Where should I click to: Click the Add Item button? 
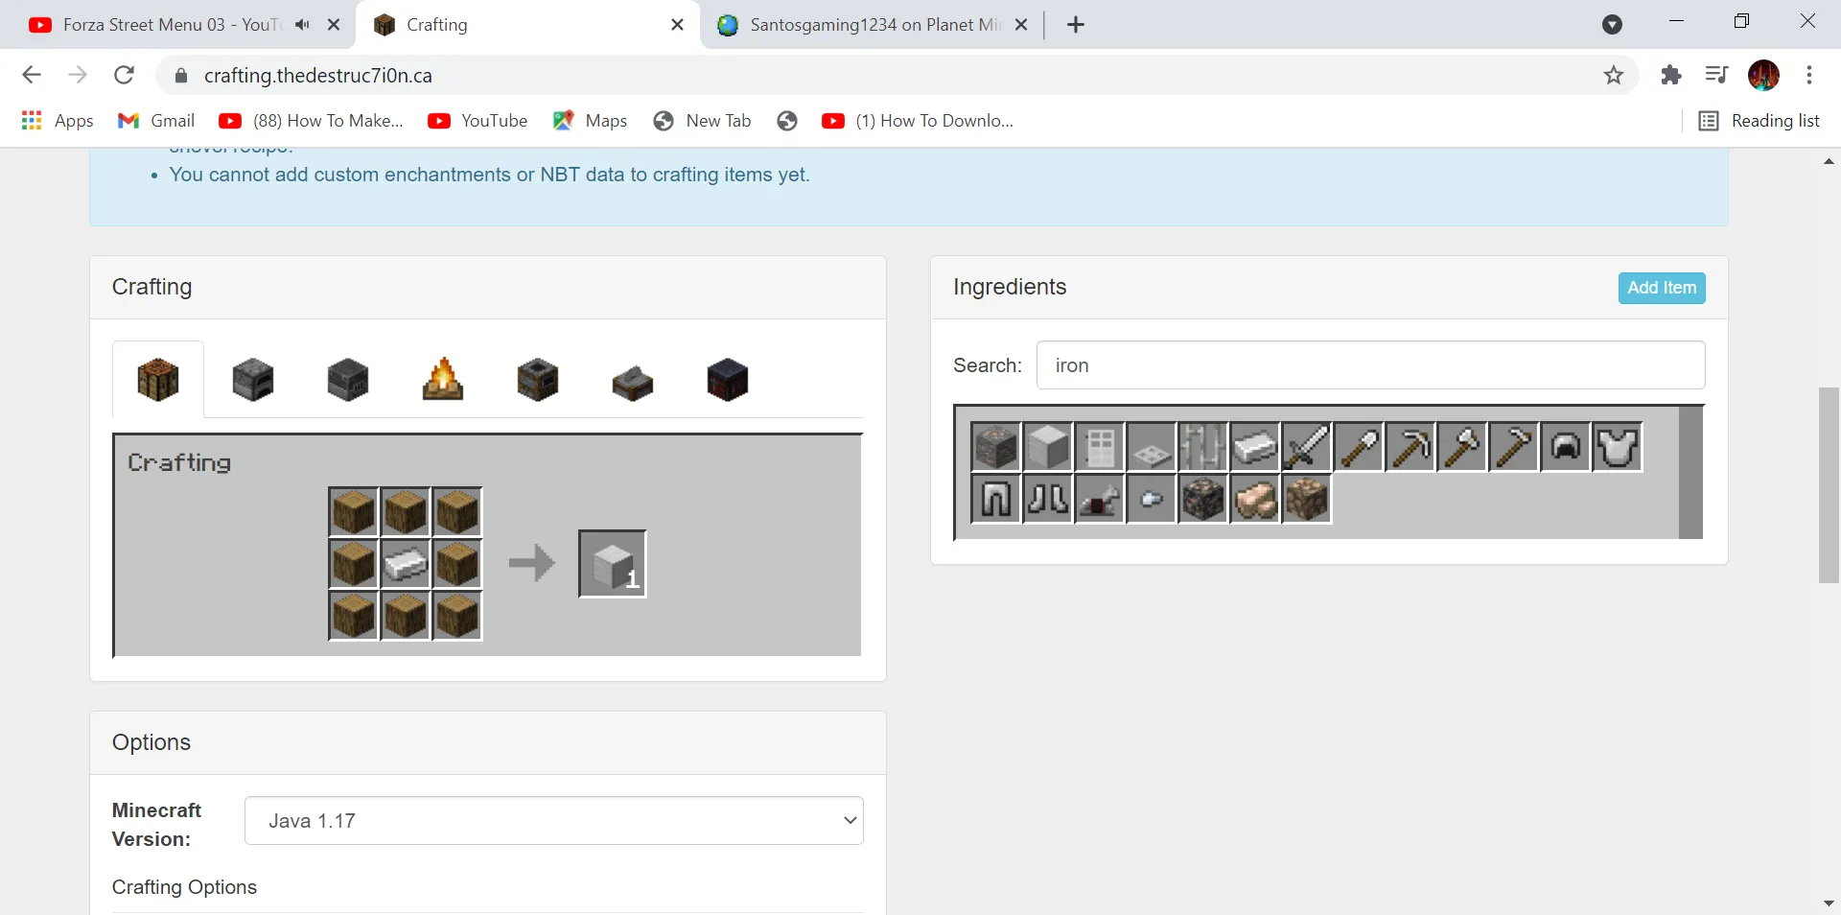1661,288
